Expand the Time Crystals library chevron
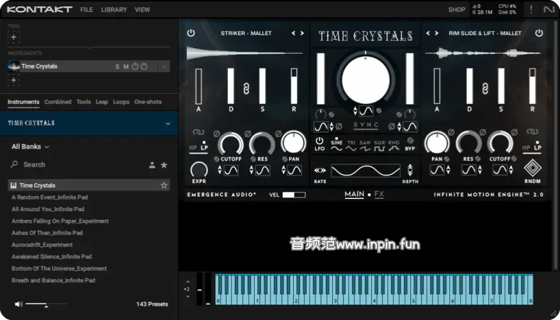 (x=168, y=124)
